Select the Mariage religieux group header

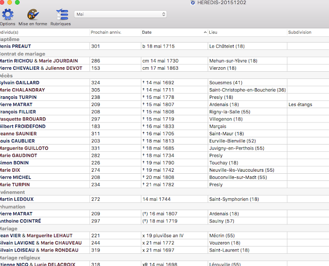tap(164, 258)
